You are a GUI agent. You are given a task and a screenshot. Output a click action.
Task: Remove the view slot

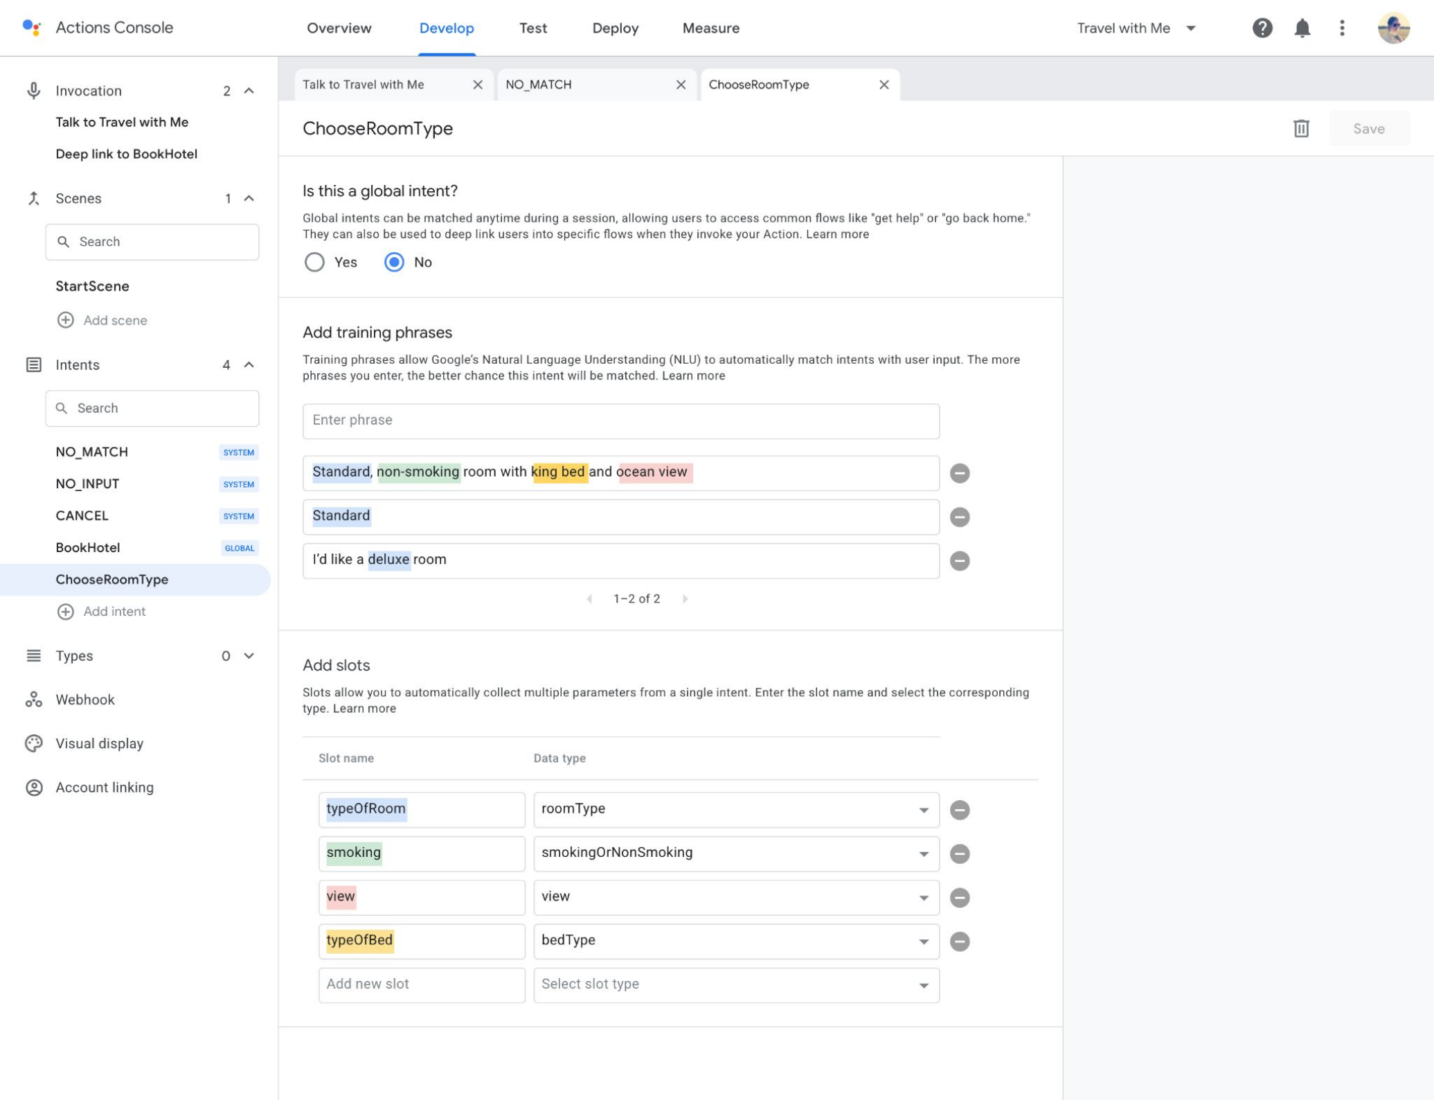click(959, 897)
